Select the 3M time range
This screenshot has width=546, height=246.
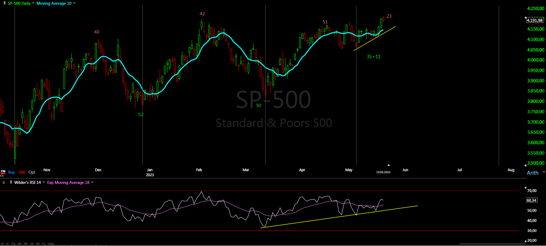[26, 244]
